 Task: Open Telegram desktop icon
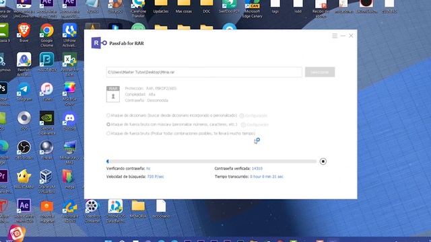point(24,92)
